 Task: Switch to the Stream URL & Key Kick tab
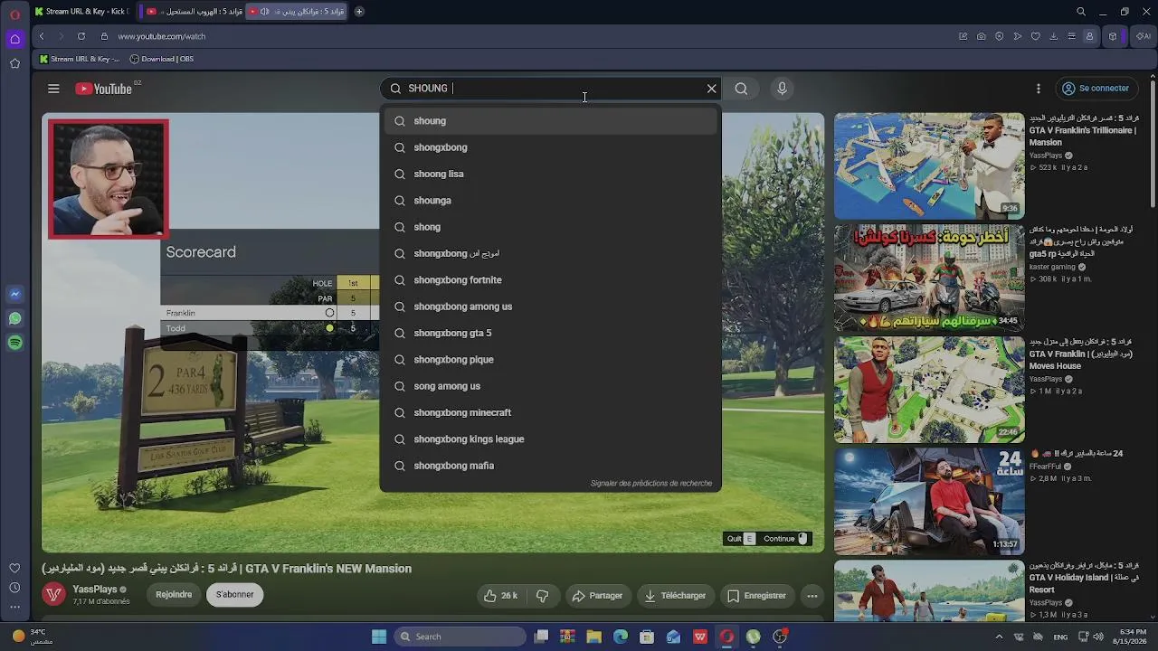click(x=81, y=12)
